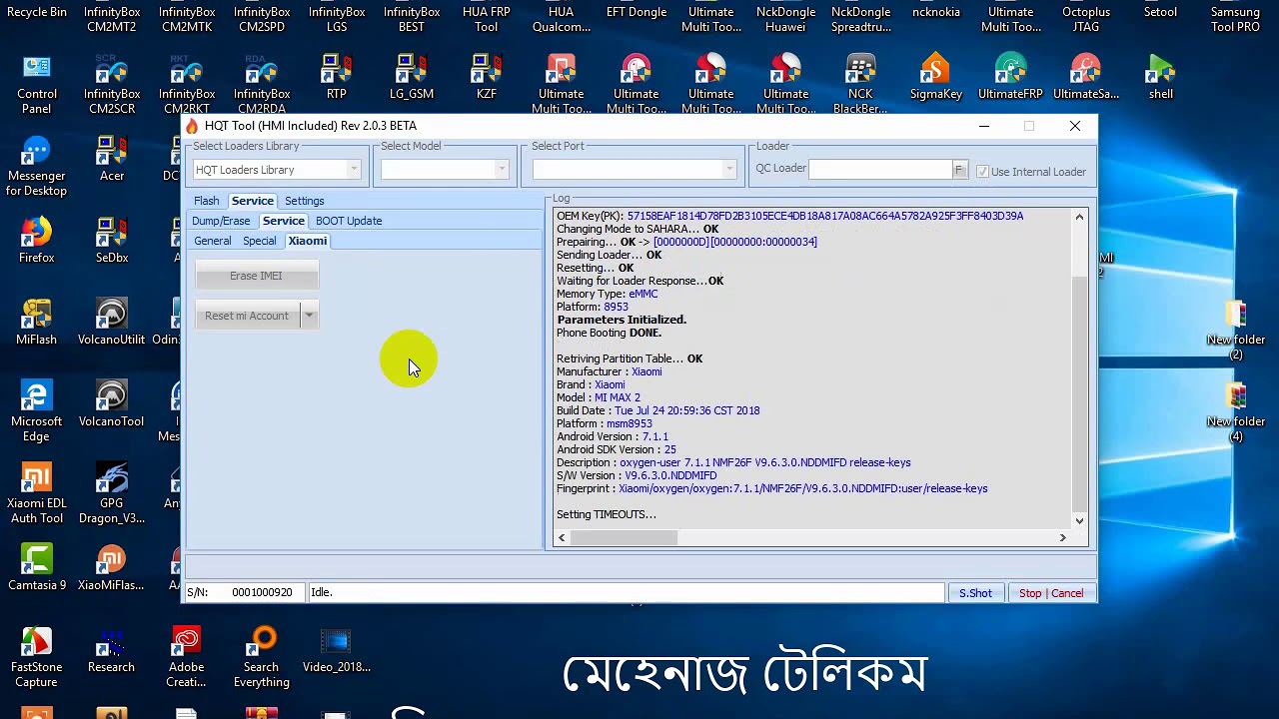Click the Erase IMEI button

[257, 276]
